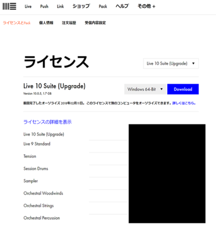
Task: Switch to the 個人情報 tab
Action: (x=46, y=23)
